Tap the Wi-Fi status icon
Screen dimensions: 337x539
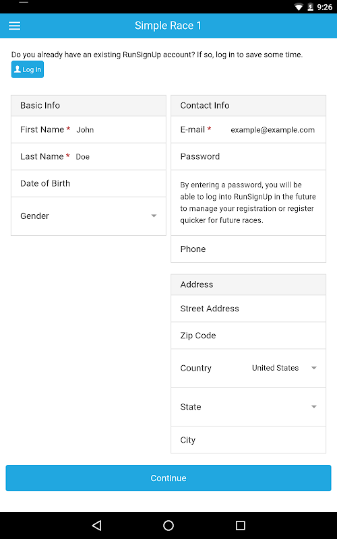click(299, 7)
